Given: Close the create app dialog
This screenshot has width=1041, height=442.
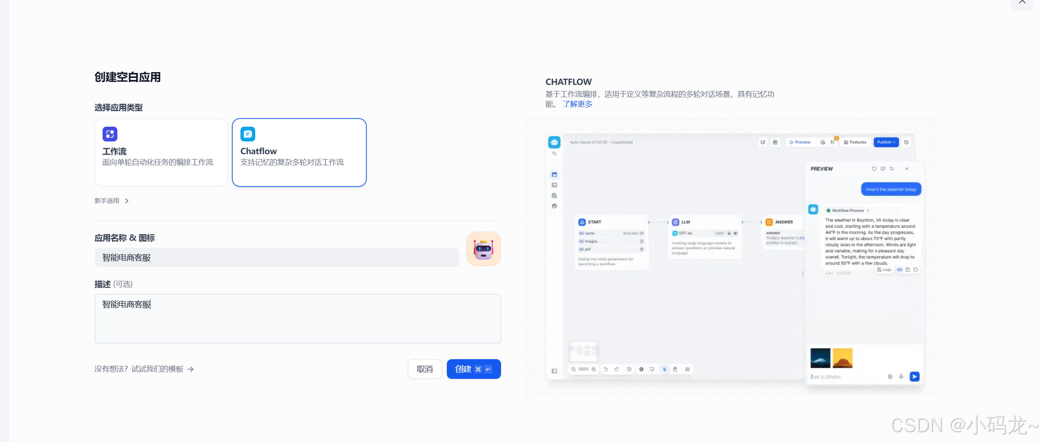Looking at the screenshot, I should [x=1023, y=3].
